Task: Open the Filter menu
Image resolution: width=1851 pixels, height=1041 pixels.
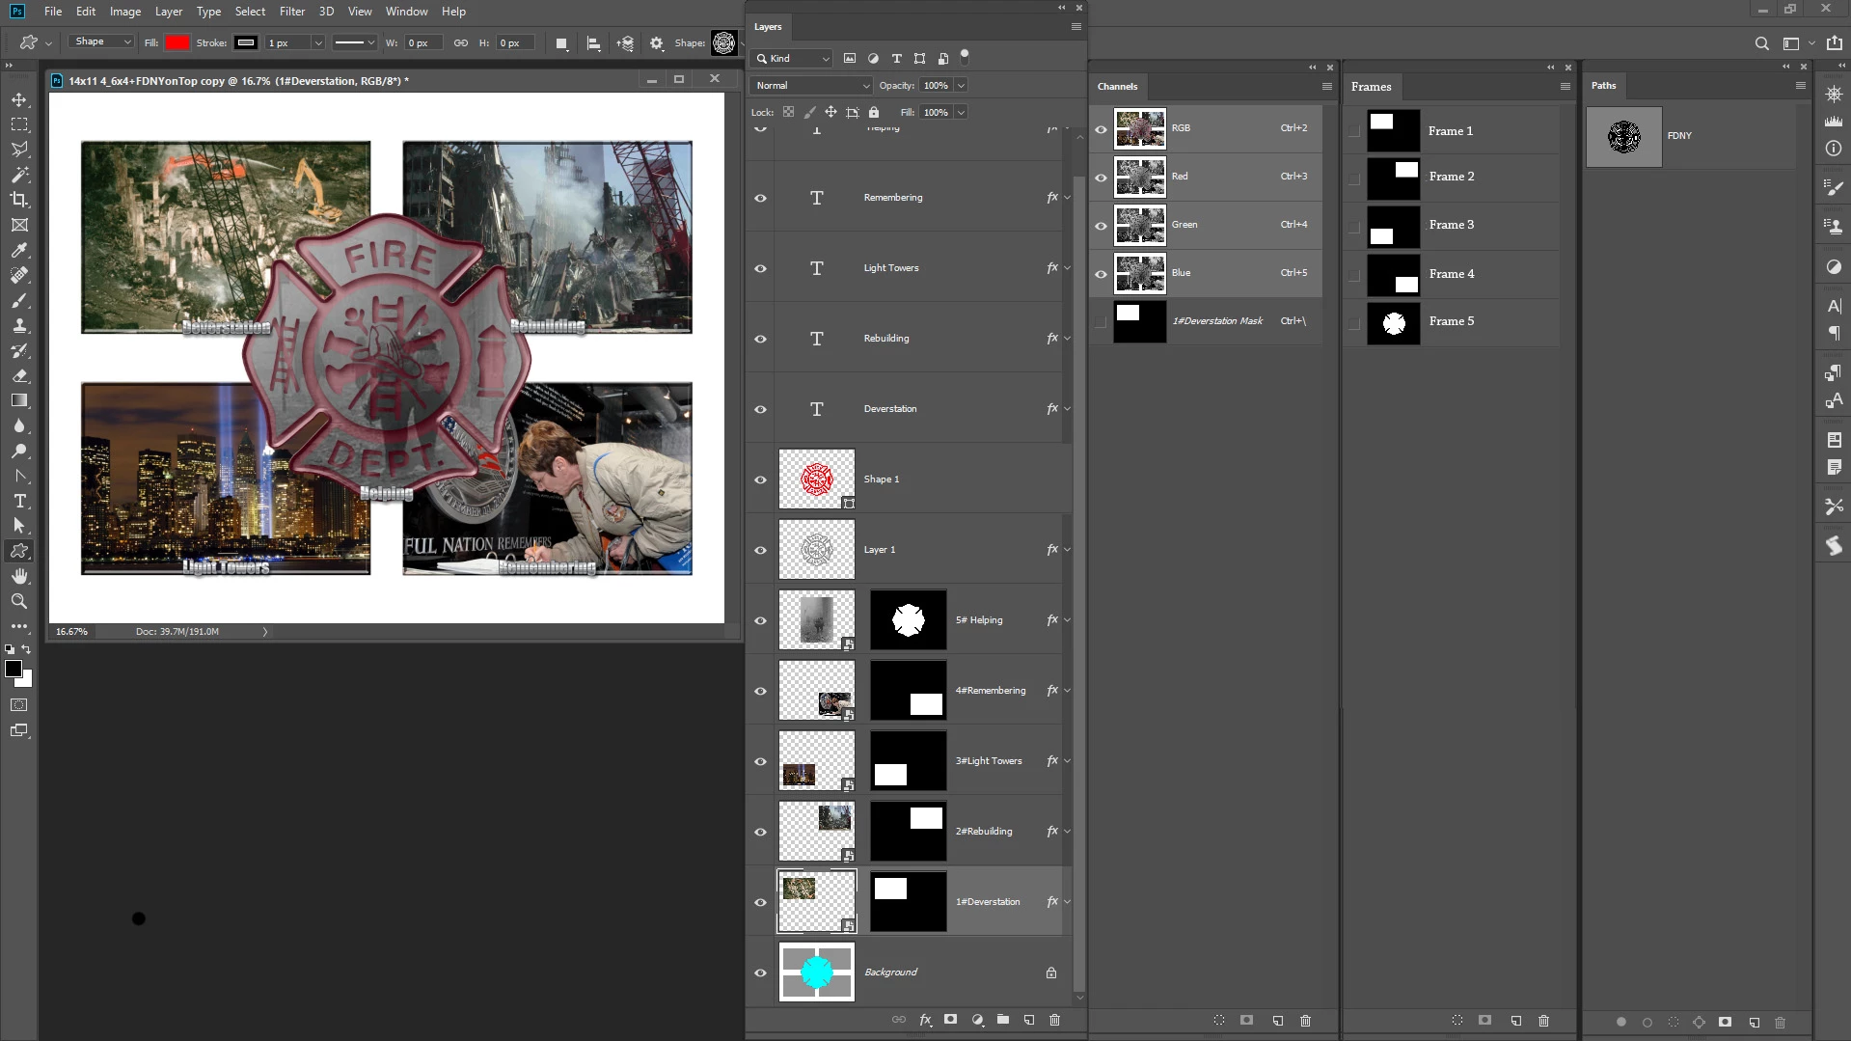Action: coord(291,12)
